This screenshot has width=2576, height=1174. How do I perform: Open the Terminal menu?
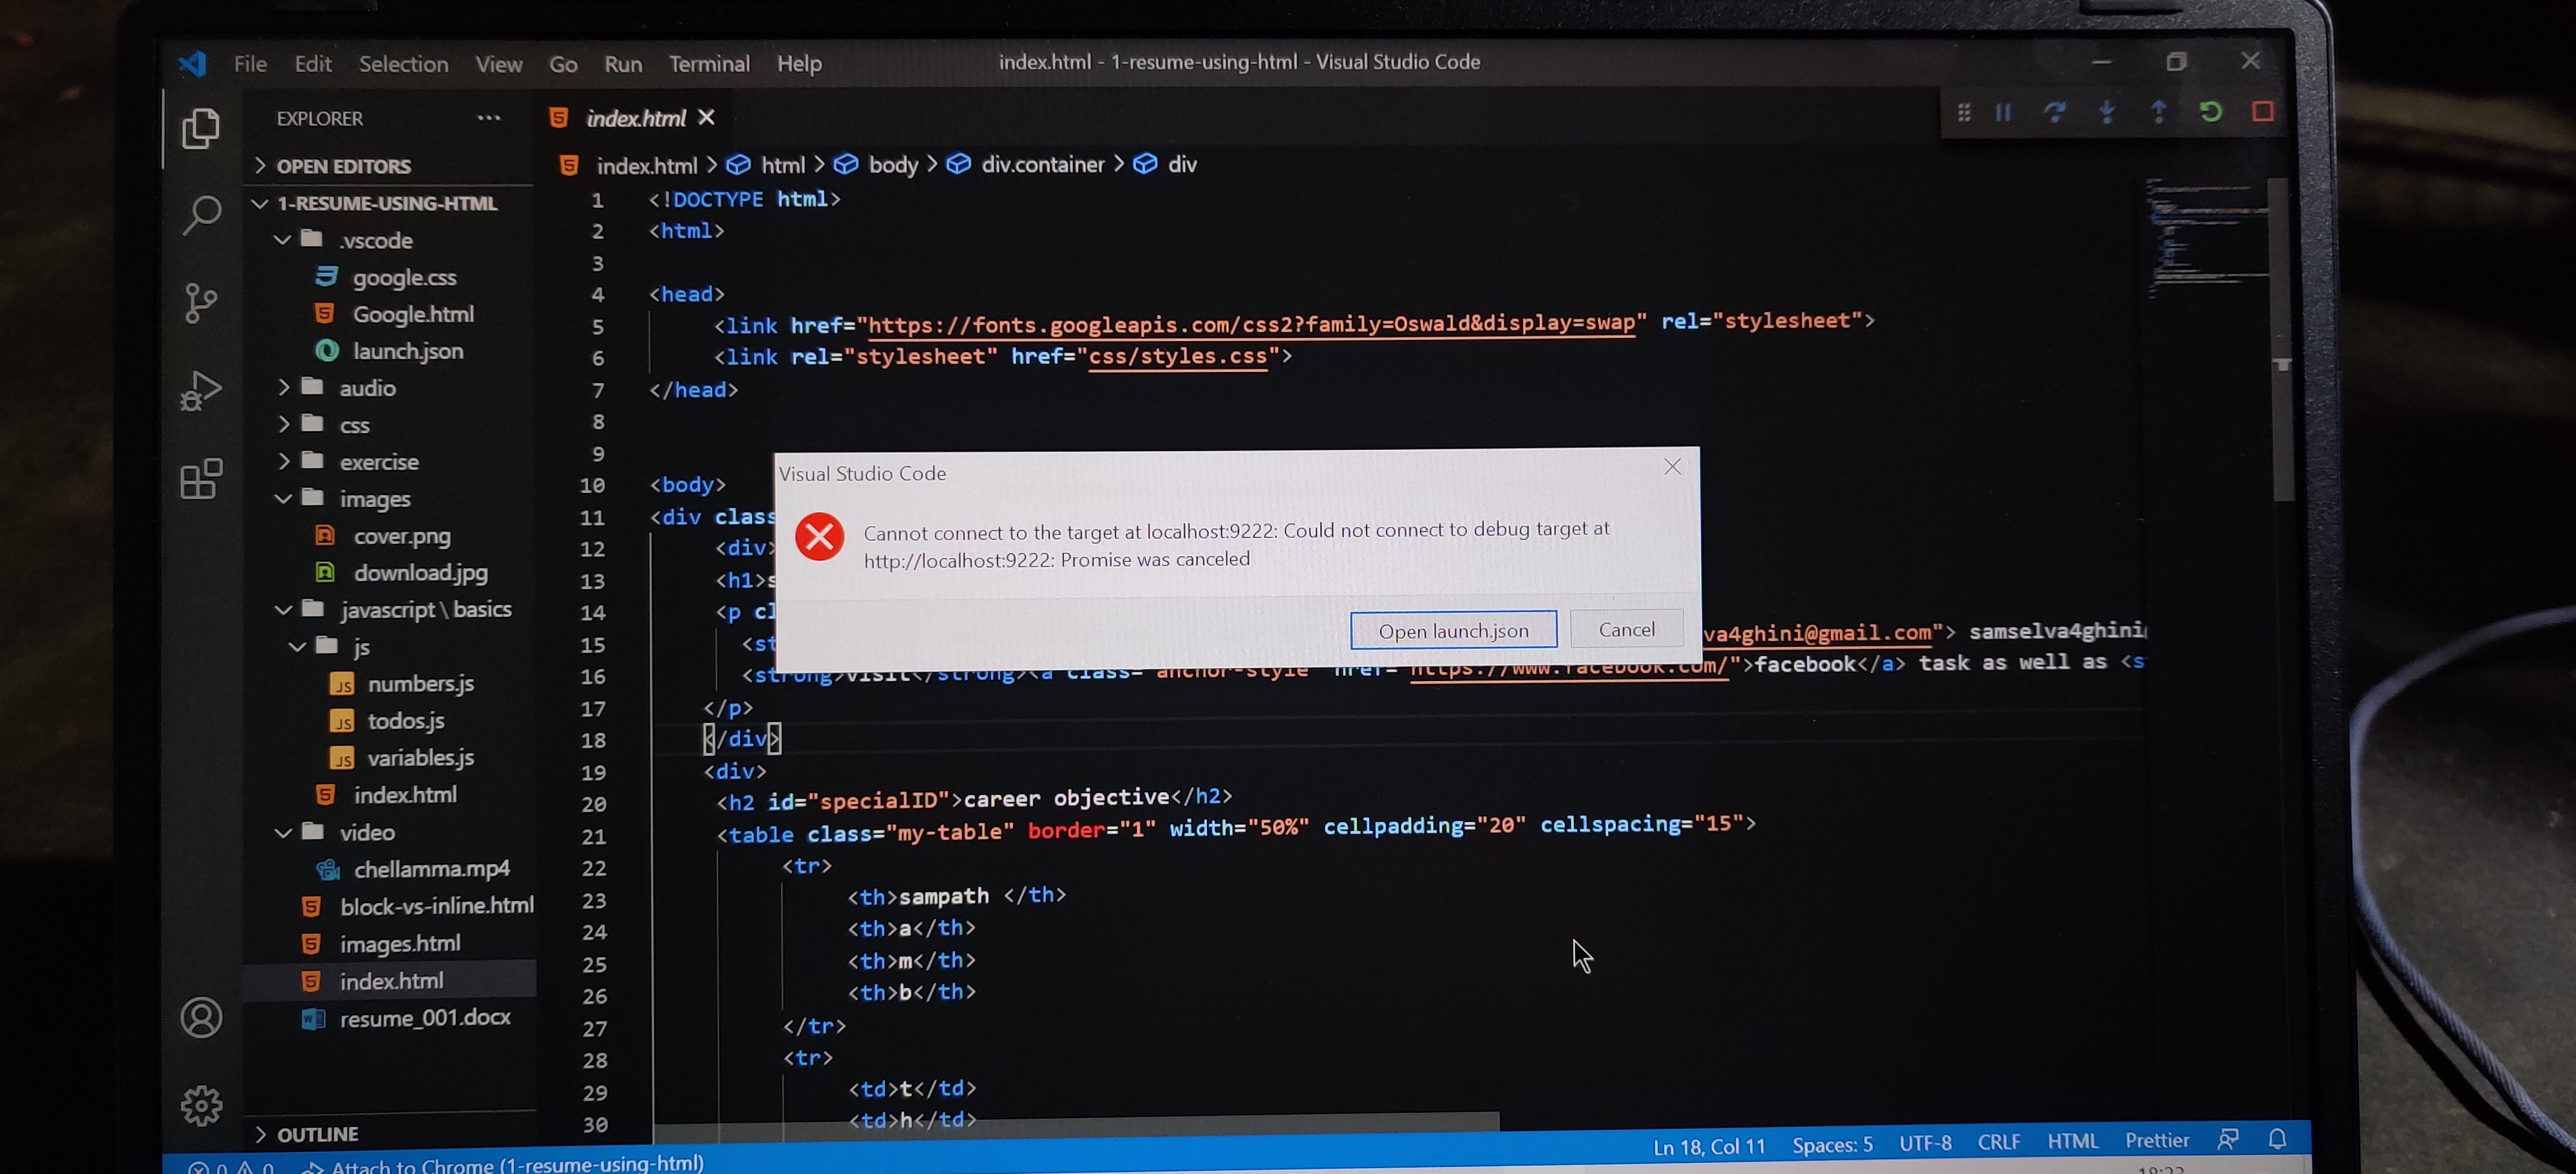pos(709,63)
